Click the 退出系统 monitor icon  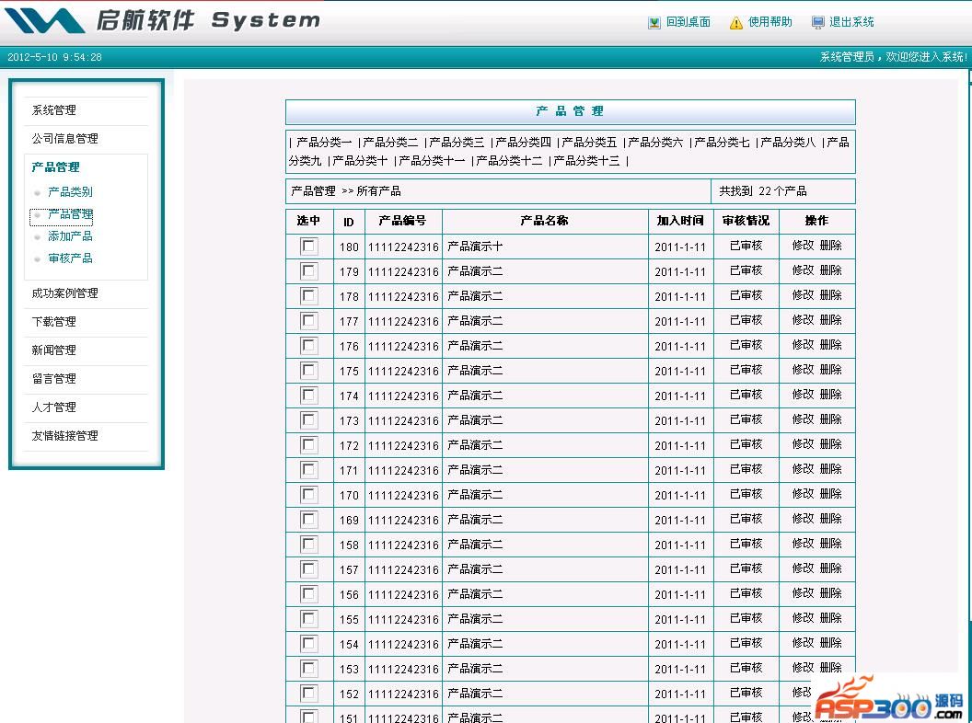(817, 23)
